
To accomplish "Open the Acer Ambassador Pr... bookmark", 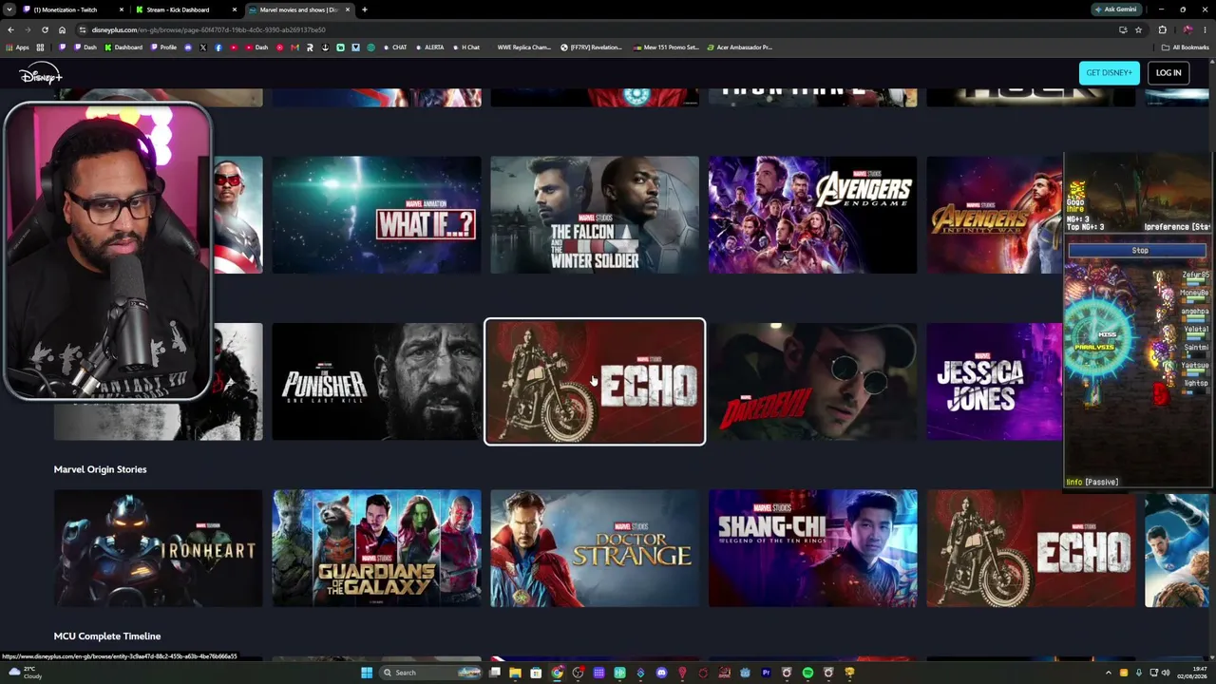I will (x=738, y=47).
